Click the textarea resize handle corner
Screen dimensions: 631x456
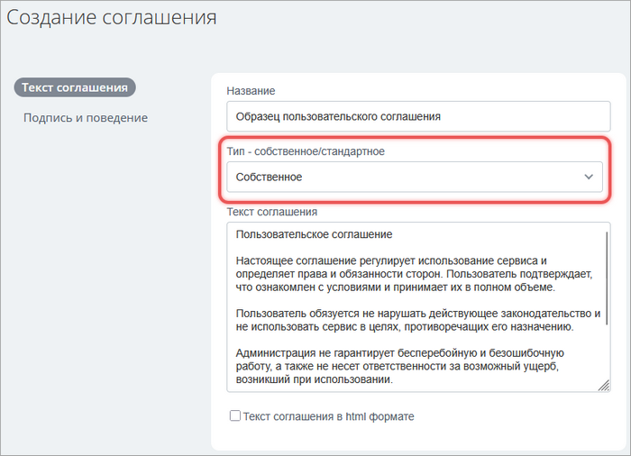click(605, 386)
